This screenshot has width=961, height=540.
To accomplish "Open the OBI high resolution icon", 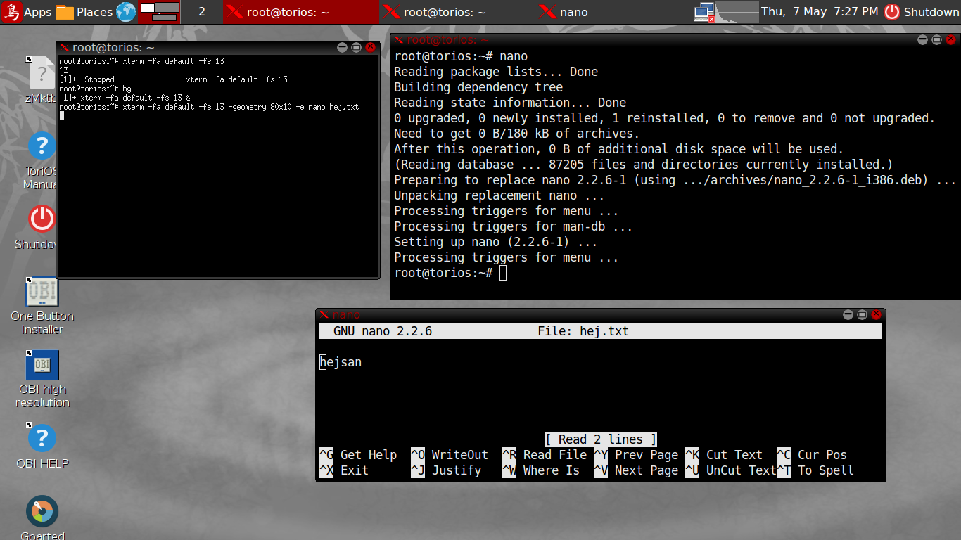I will click(42, 365).
